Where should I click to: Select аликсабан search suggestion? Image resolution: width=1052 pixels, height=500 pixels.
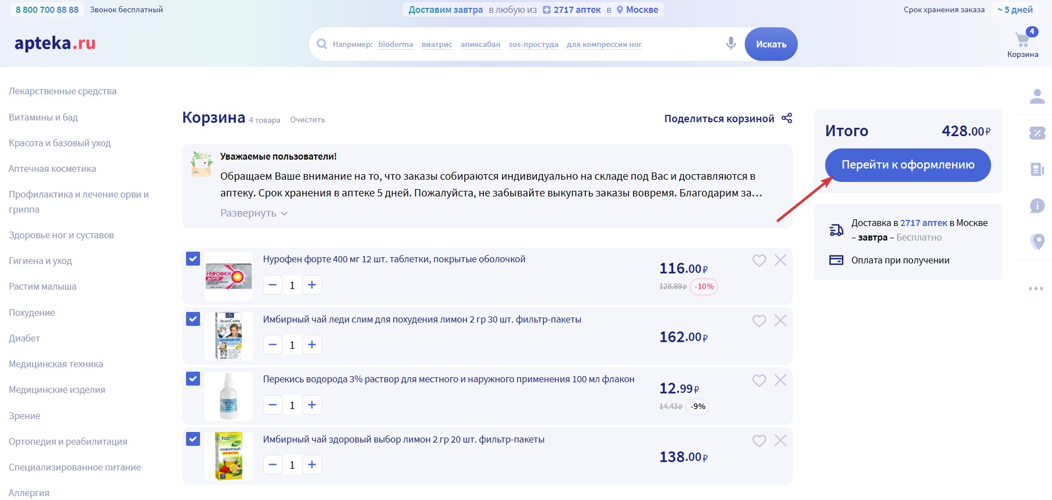(x=480, y=44)
